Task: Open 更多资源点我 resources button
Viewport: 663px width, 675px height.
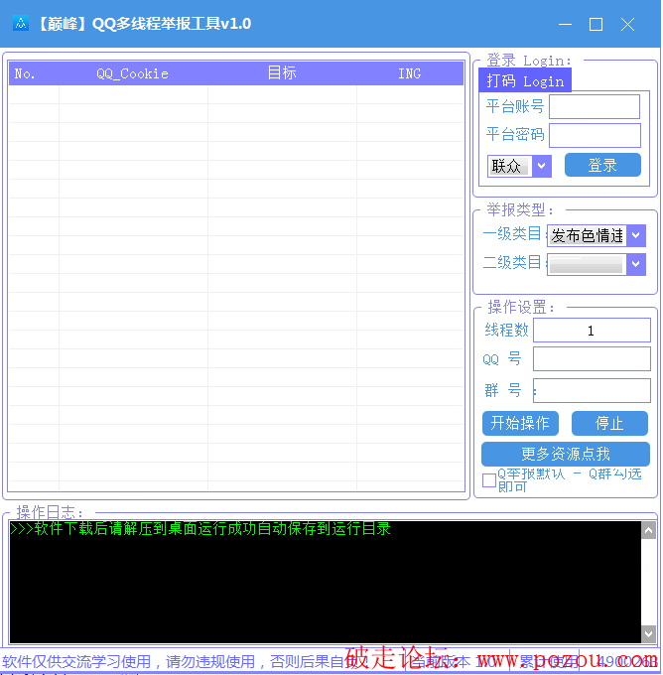Action: coord(567,455)
